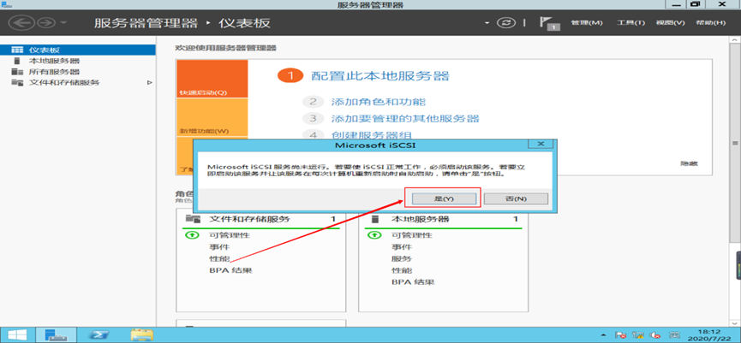The width and height of the screenshot is (741, 343).
Task: Expand the 文件和存储服务 sidebar arrow
Action: point(149,83)
